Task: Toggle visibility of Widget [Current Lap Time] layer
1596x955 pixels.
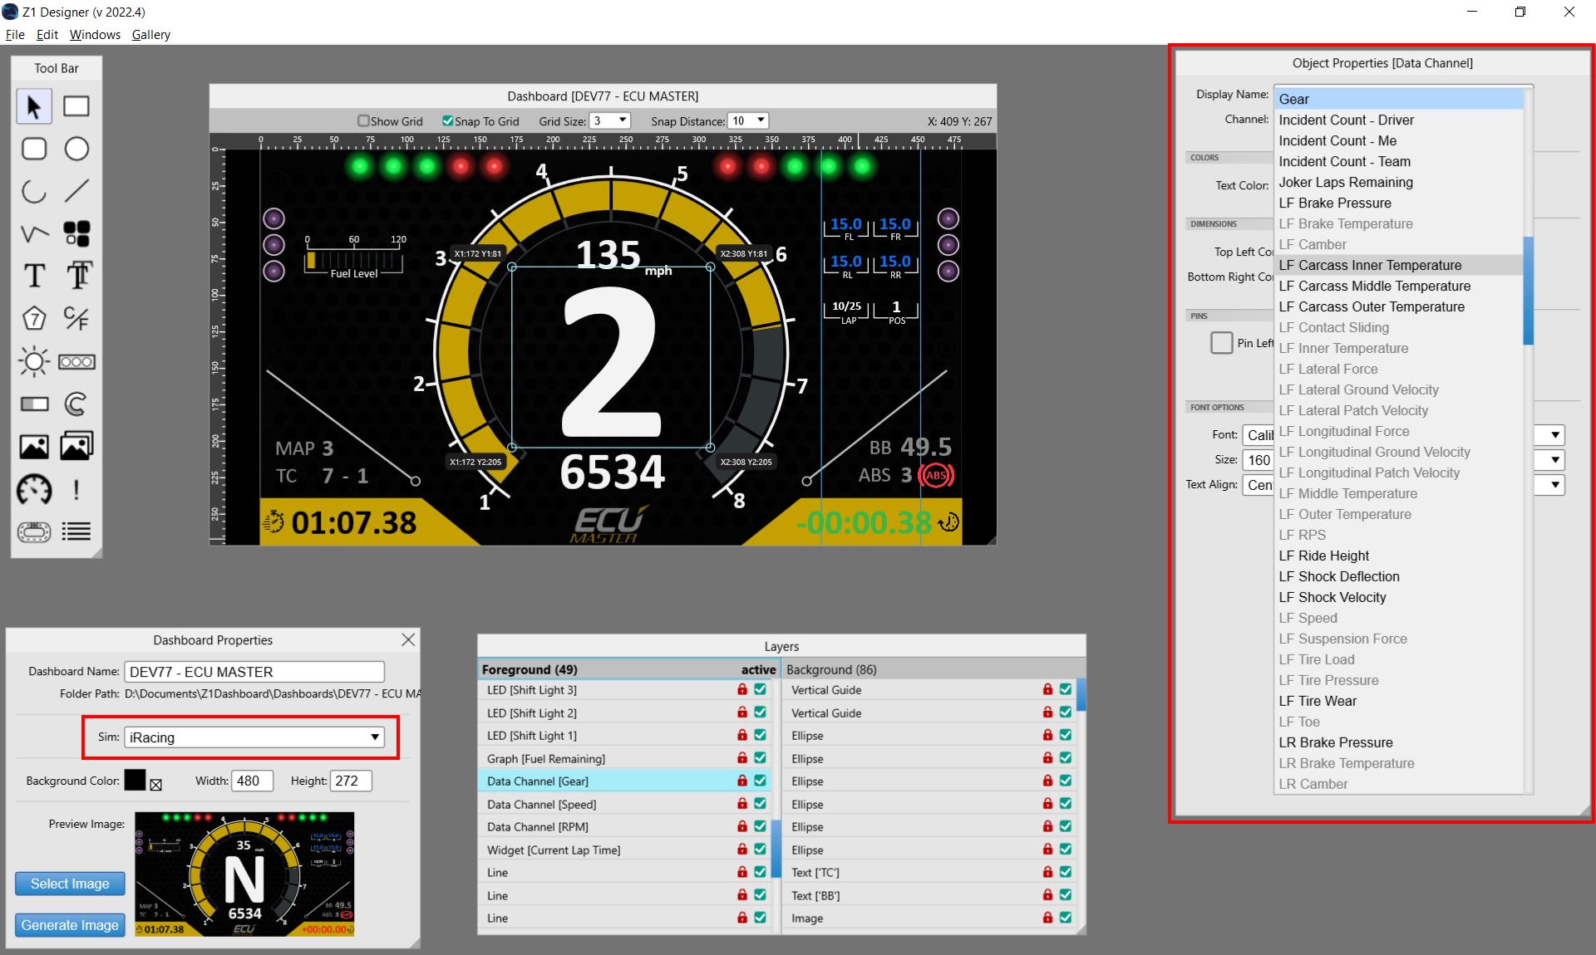Action: point(760,850)
